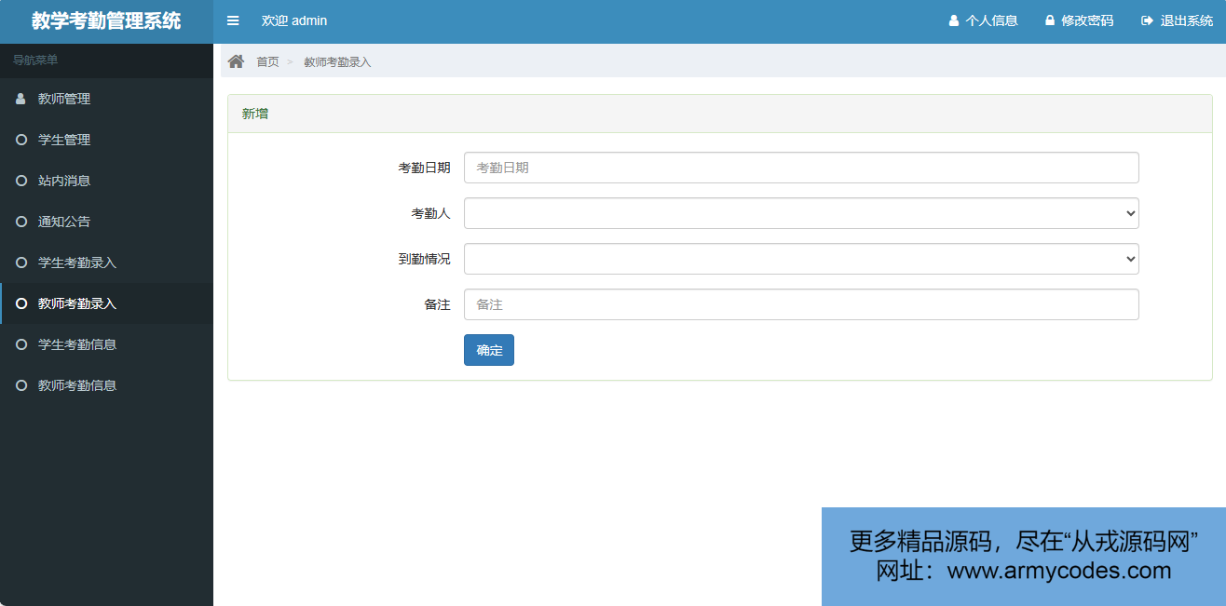
Task: Click the 考勤人 field label
Action: pos(431,213)
